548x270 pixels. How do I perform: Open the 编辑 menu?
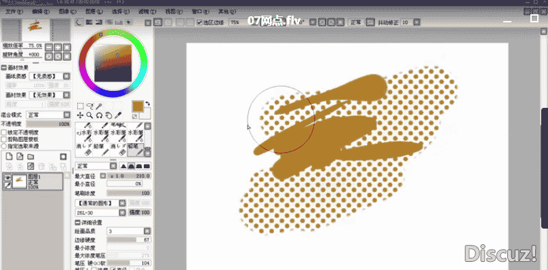(41, 12)
